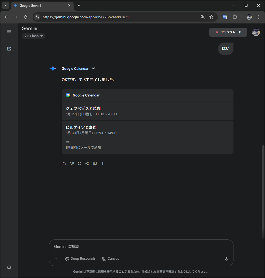Select the Google Gemini browser tab
Screen dimensions: 265x278
click(x=42, y=5)
